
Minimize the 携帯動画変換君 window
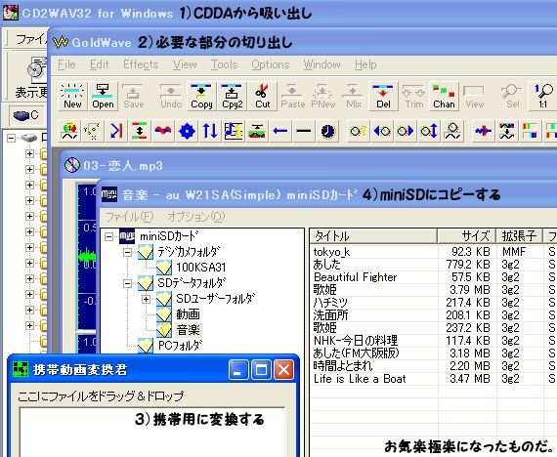[x=238, y=370]
